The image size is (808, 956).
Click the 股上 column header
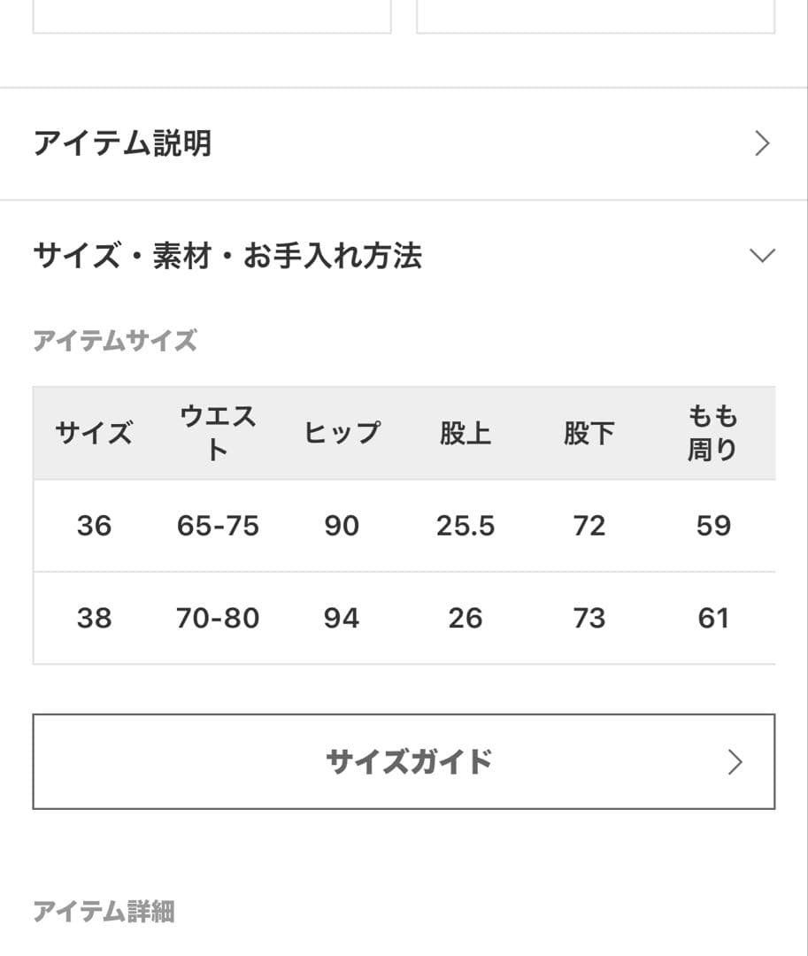tap(466, 434)
